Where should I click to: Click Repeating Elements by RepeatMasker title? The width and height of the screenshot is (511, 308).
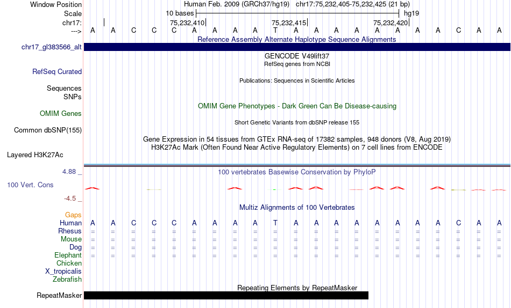click(297, 288)
